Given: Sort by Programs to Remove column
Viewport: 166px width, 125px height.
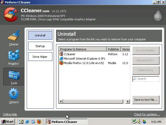Looking at the screenshot, I should tap(82, 49).
